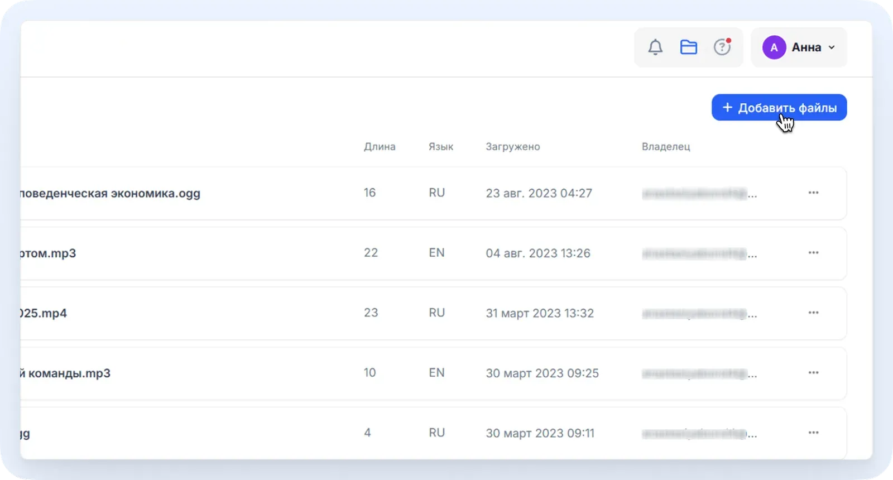Click the length value 10
Viewport: 893px width, 480px height.
pos(369,373)
